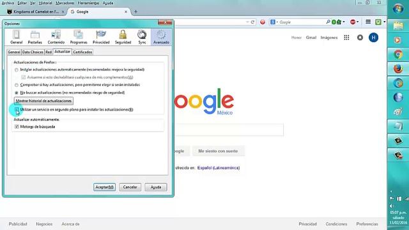This screenshot has width=409, height=230.
Task: Open a new browser tab
Action: (135, 11)
